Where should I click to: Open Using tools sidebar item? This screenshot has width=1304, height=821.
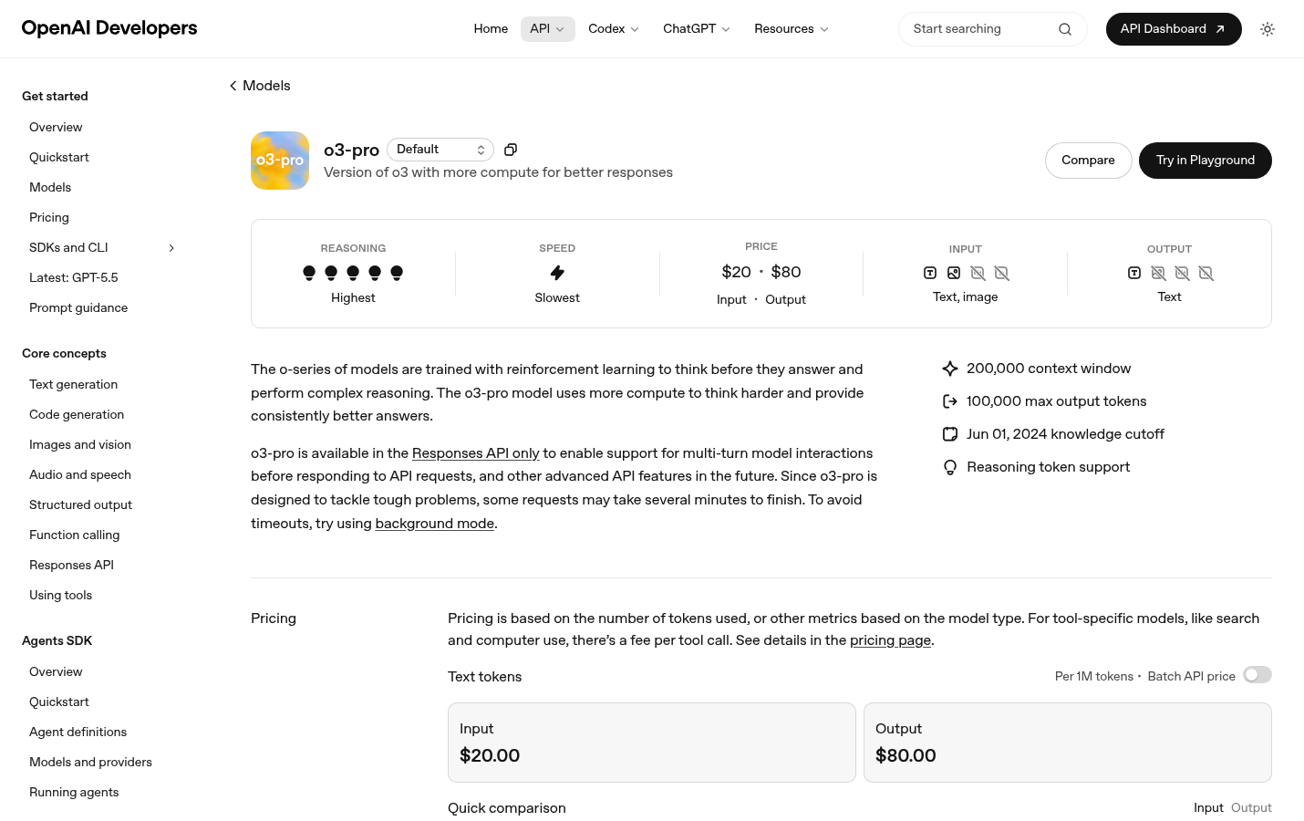tap(60, 595)
